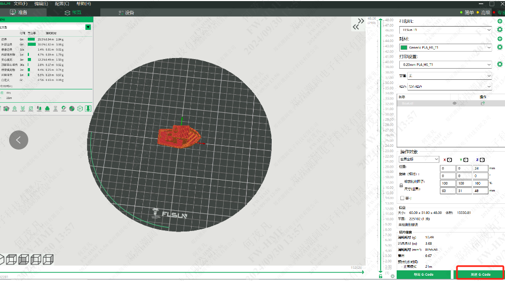Toggle visibility eye for Boat.stl
Screen dimensions: 505x281
(x=455, y=103)
